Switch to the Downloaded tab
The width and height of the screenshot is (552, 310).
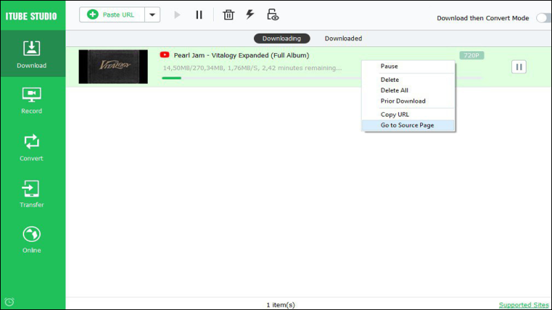[343, 39]
